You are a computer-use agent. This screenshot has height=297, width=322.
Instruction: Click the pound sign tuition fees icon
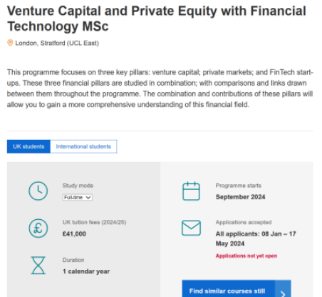point(38,228)
